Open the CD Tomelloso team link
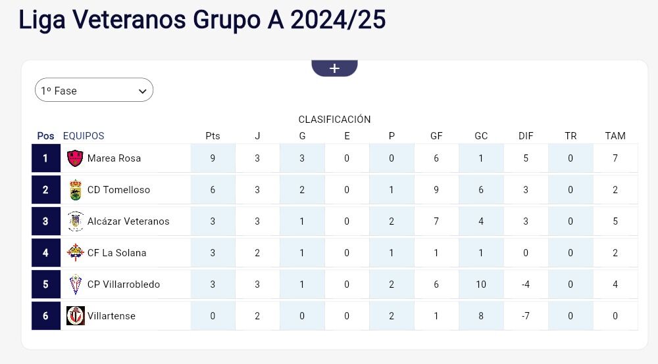The width and height of the screenshot is (658, 364). [x=118, y=190]
